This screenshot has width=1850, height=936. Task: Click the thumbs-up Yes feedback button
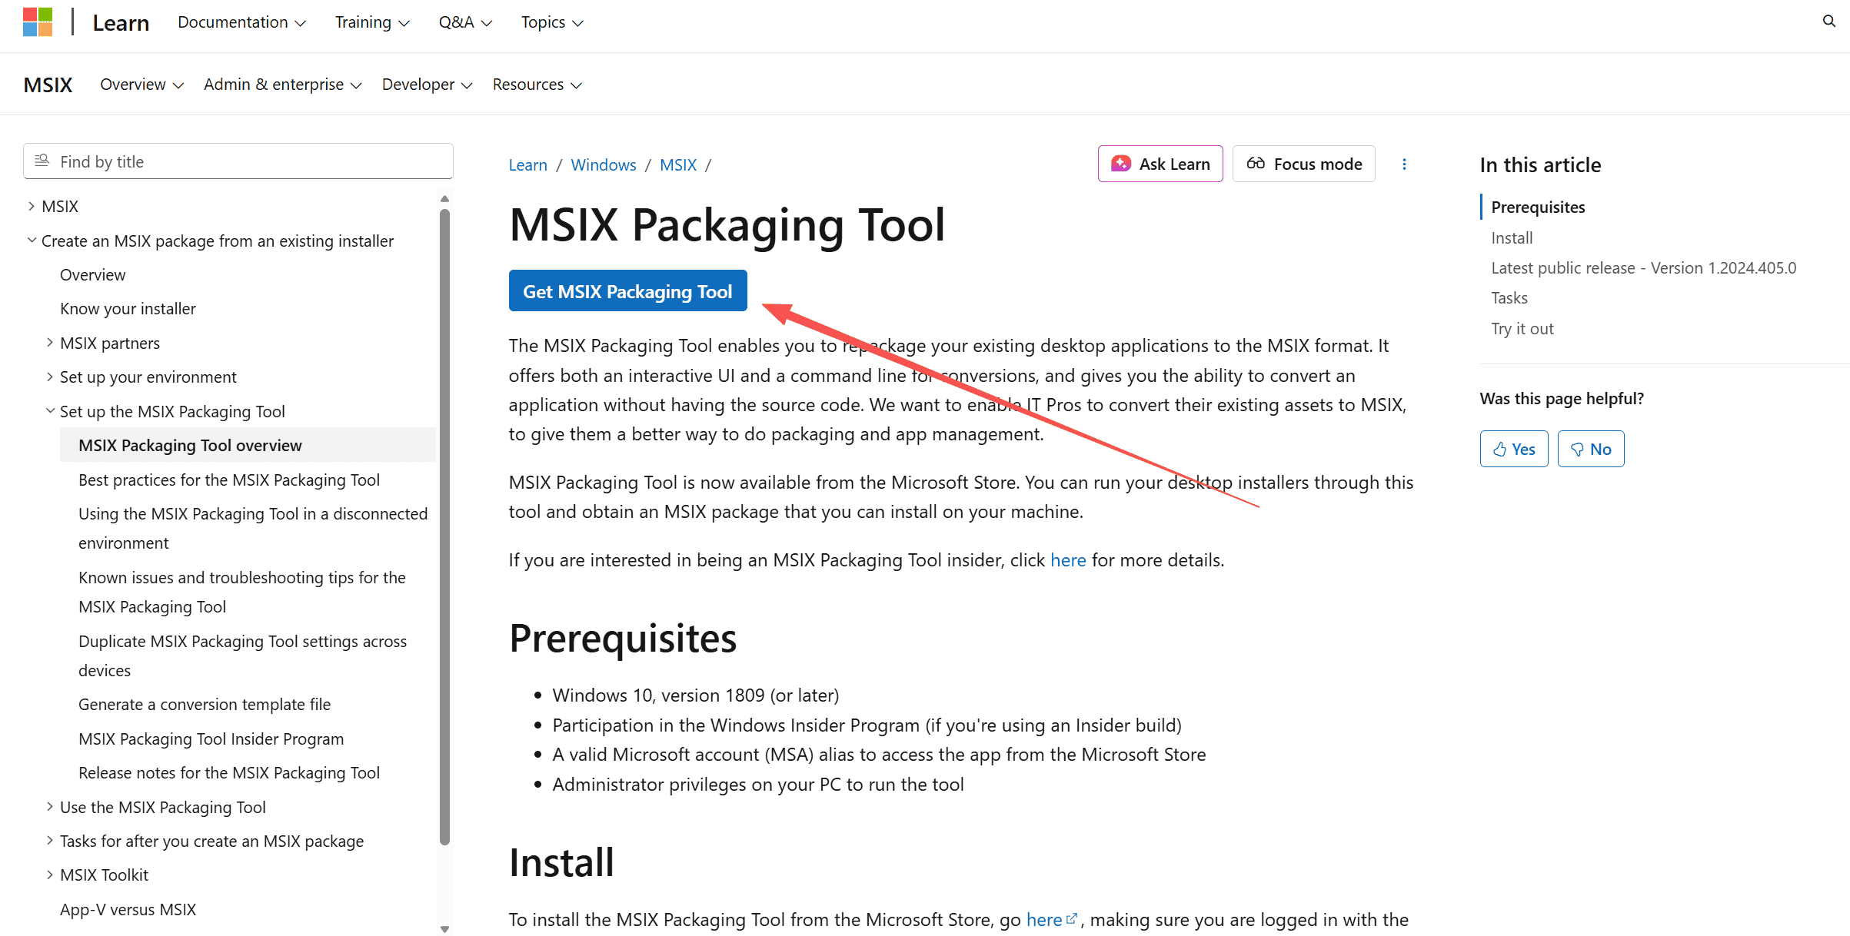(x=1513, y=450)
